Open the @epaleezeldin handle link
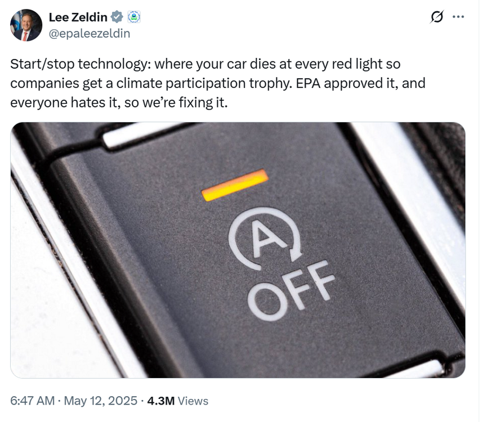 point(90,33)
